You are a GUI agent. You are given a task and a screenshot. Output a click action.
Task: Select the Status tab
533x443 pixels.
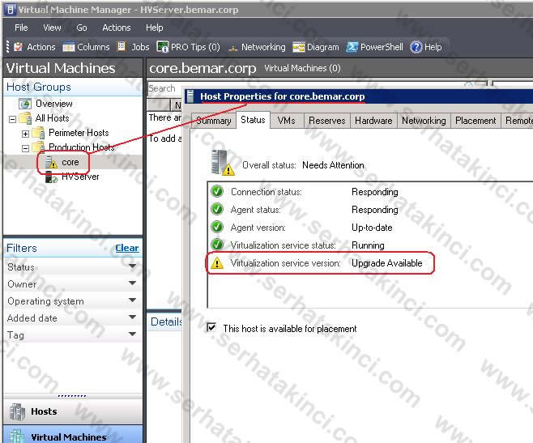[253, 120]
